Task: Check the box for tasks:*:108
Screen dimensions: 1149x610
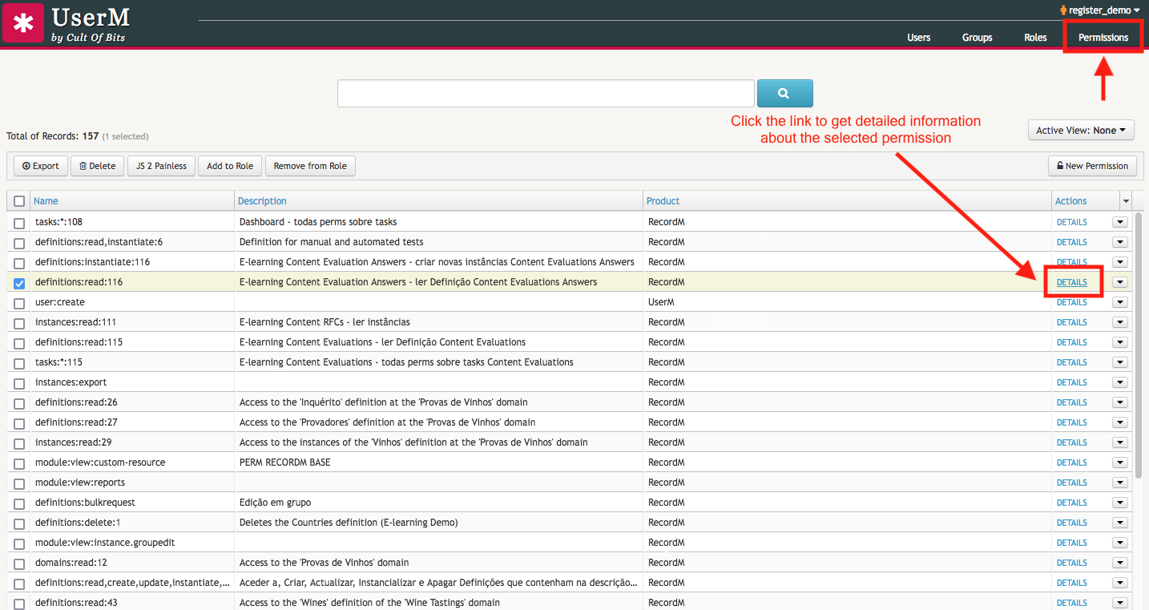Action: click(19, 223)
